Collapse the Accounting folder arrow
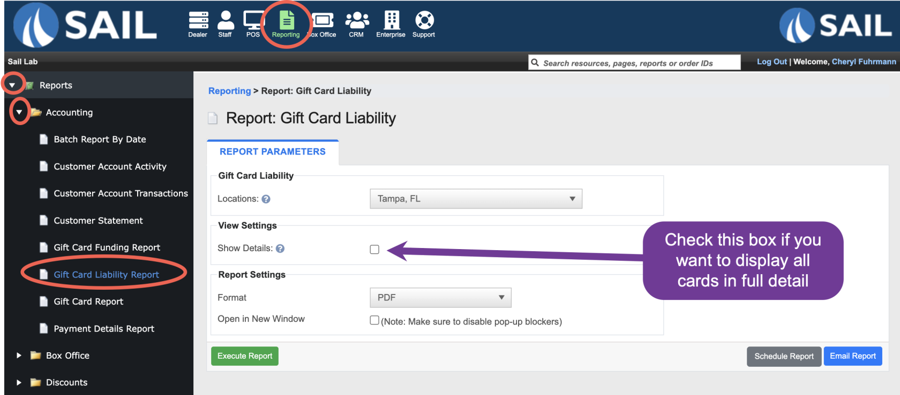 19,112
